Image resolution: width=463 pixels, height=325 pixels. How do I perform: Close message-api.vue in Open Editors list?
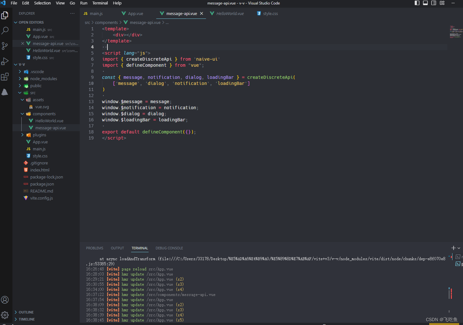coord(23,43)
